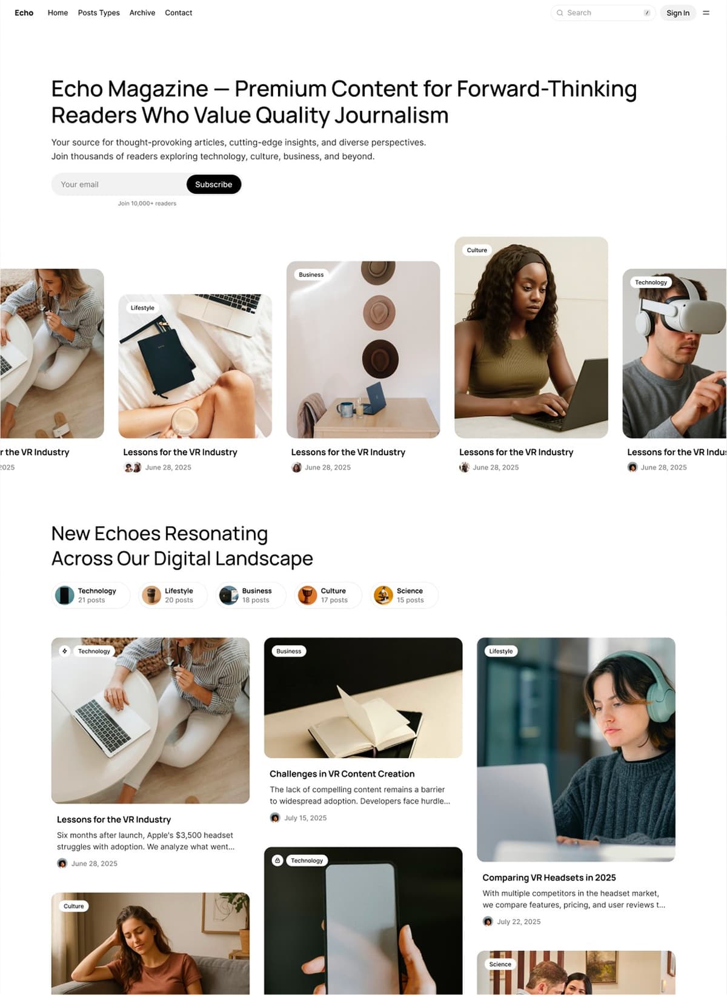This screenshot has width=727, height=995.
Task: Click the Culture category drum icon
Action: [x=307, y=595]
